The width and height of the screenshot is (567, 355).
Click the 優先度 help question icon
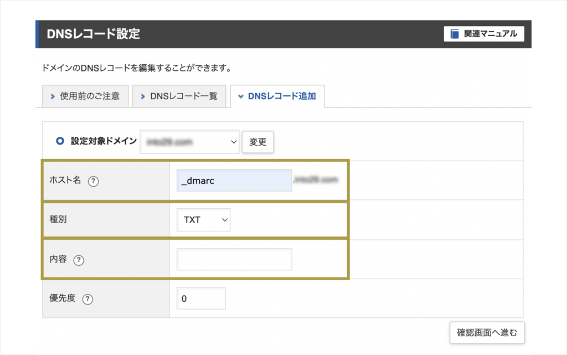(87, 299)
